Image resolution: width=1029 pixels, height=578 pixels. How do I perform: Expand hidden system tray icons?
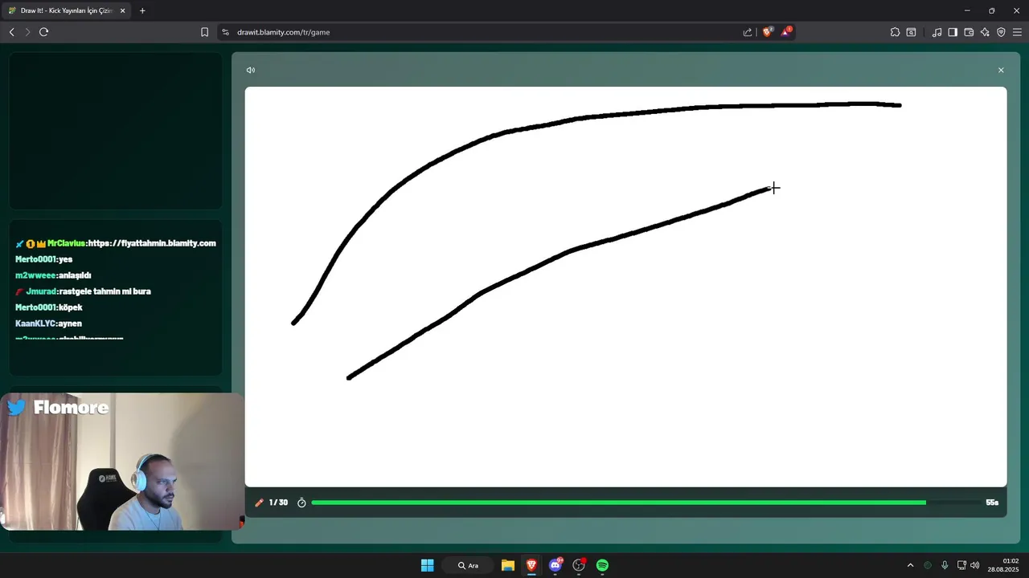910,565
